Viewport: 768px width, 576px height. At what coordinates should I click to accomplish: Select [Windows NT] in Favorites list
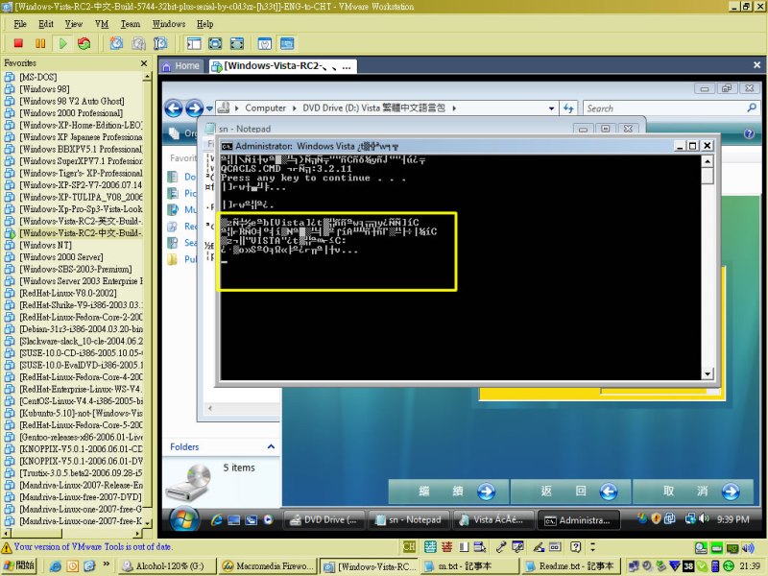(45, 245)
